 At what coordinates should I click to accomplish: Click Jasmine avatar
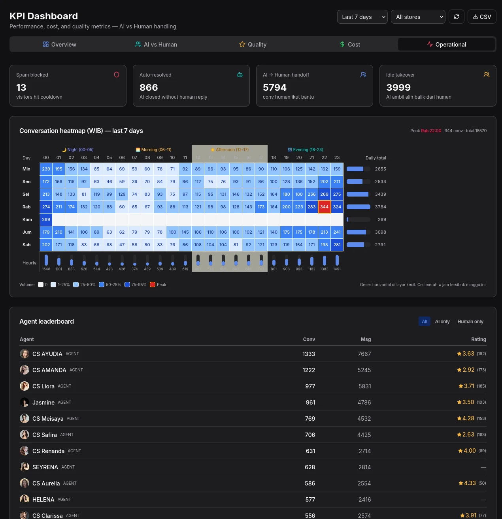[25, 402]
